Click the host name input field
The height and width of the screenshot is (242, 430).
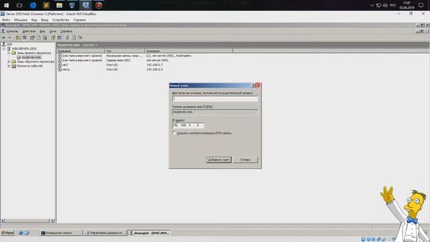tap(215, 99)
